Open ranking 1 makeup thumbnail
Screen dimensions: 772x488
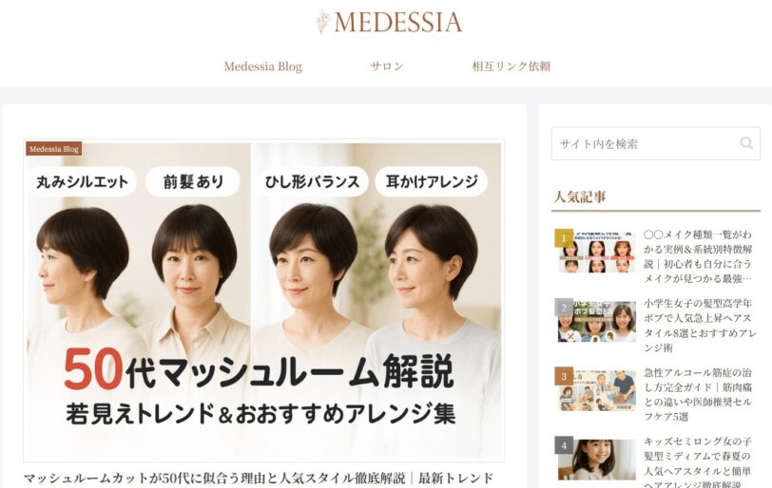coord(597,252)
